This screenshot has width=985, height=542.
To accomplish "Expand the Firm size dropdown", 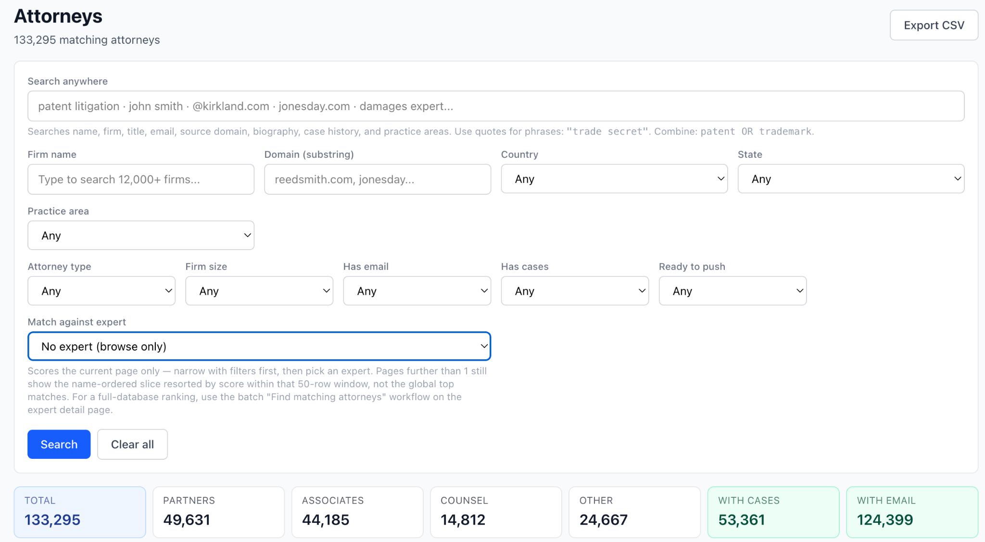I will 259,290.
